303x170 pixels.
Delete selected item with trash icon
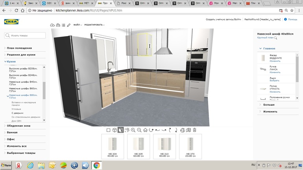point(194,130)
